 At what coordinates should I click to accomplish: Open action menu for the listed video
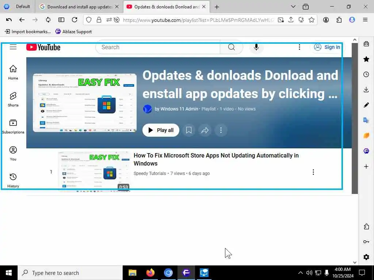(x=313, y=172)
